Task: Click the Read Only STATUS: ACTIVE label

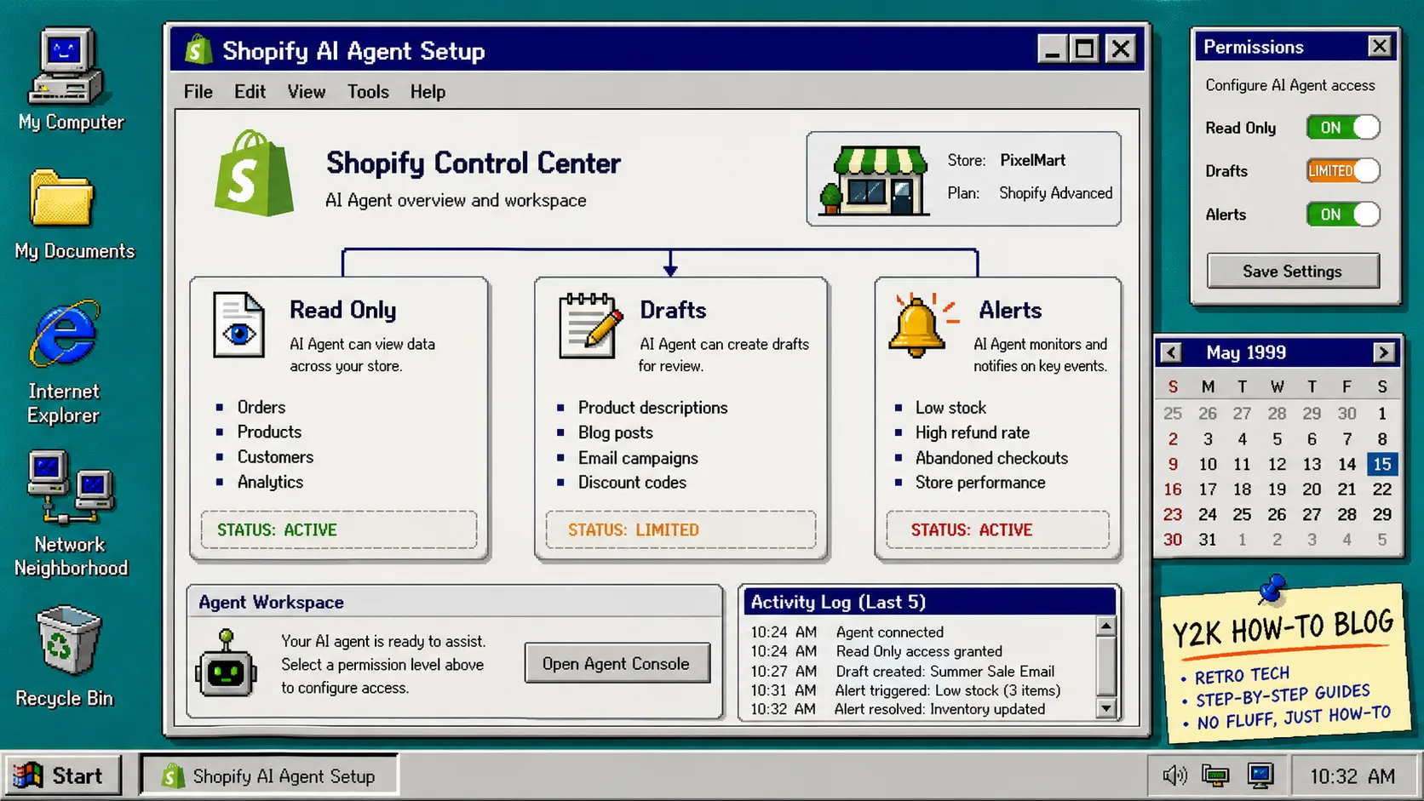Action: pos(277,530)
